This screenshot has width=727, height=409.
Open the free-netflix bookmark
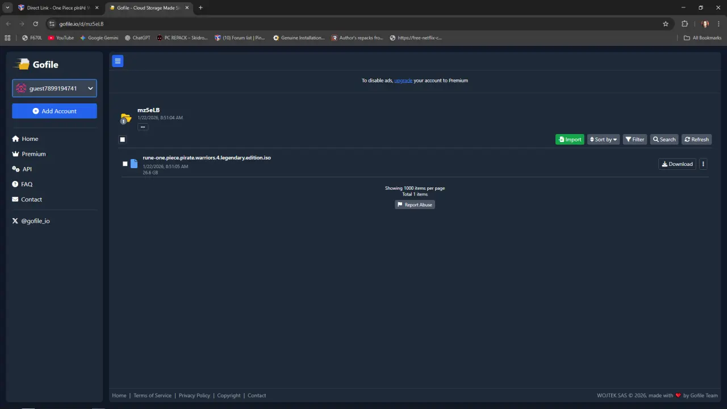416,38
